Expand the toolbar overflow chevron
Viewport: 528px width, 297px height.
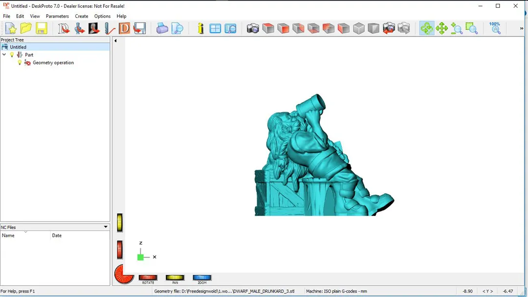[x=521, y=28]
